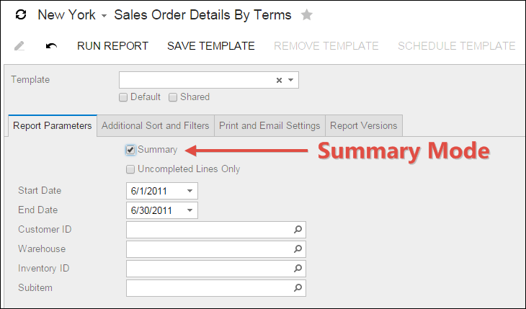Image resolution: width=526 pixels, height=309 pixels.
Task: Tick the Default template checkbox
Action: tap(124, 97)
